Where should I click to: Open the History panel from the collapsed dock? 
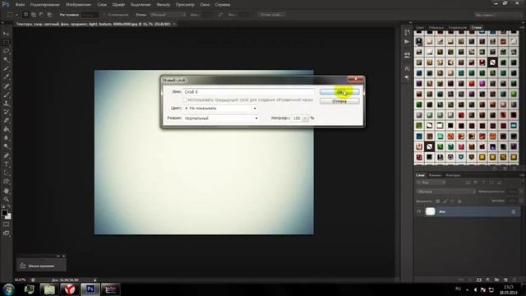pos(407,33)
